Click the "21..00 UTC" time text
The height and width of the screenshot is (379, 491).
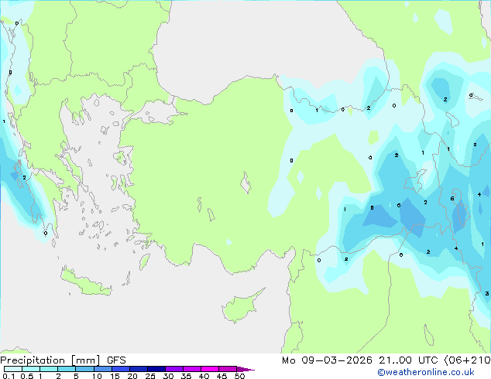408,360
